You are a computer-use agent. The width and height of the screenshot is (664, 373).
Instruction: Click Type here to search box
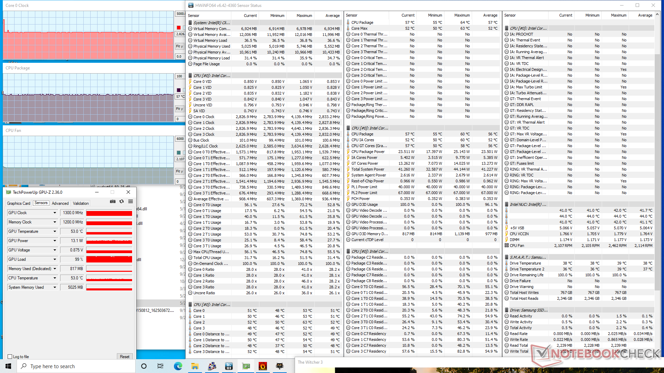pyautogui.click(x=76, y=366)
